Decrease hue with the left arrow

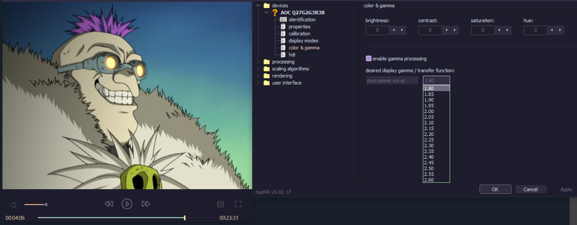(x=552, y=30)
